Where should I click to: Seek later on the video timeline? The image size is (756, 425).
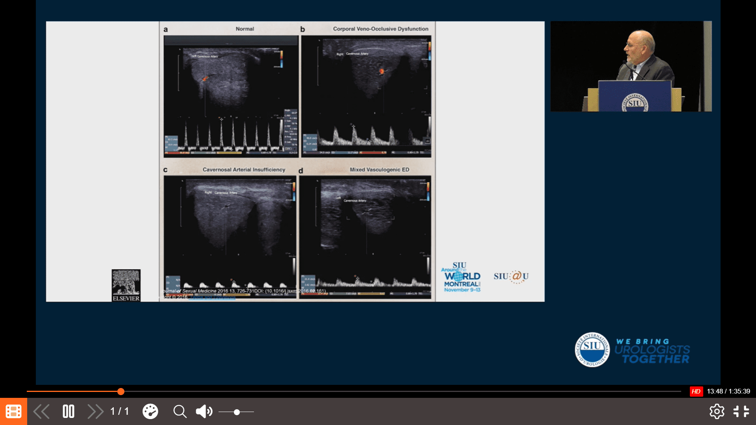[402, 391]
